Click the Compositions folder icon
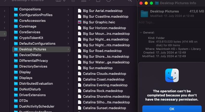The height and width of the screenshot is (112, 205). (x=16, y=9)
